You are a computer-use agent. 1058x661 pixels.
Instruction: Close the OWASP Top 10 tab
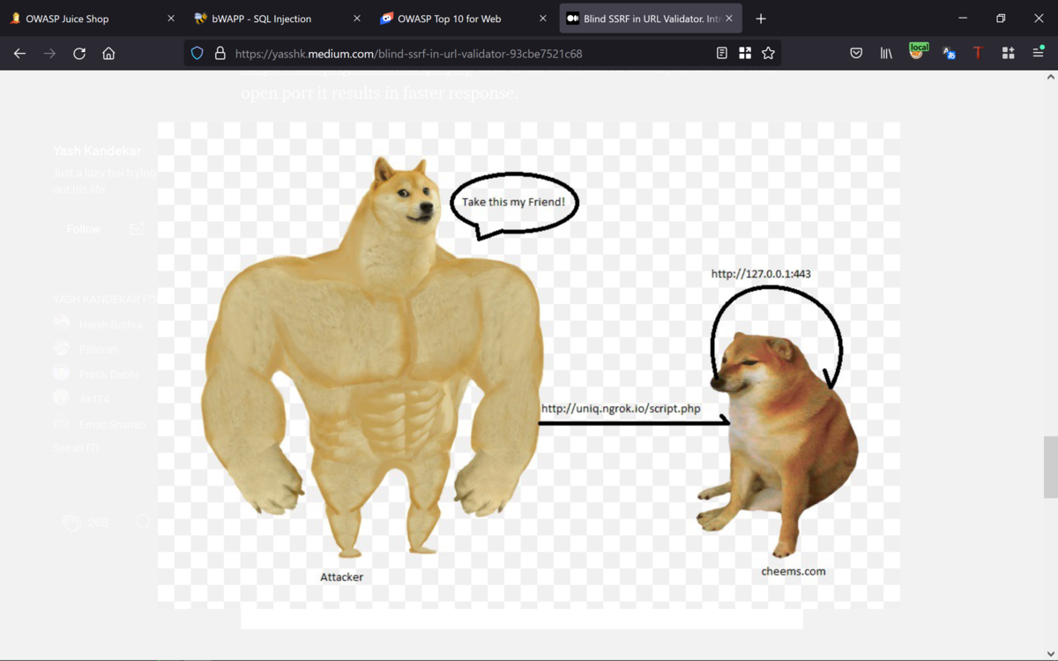(x=543, y=19)
